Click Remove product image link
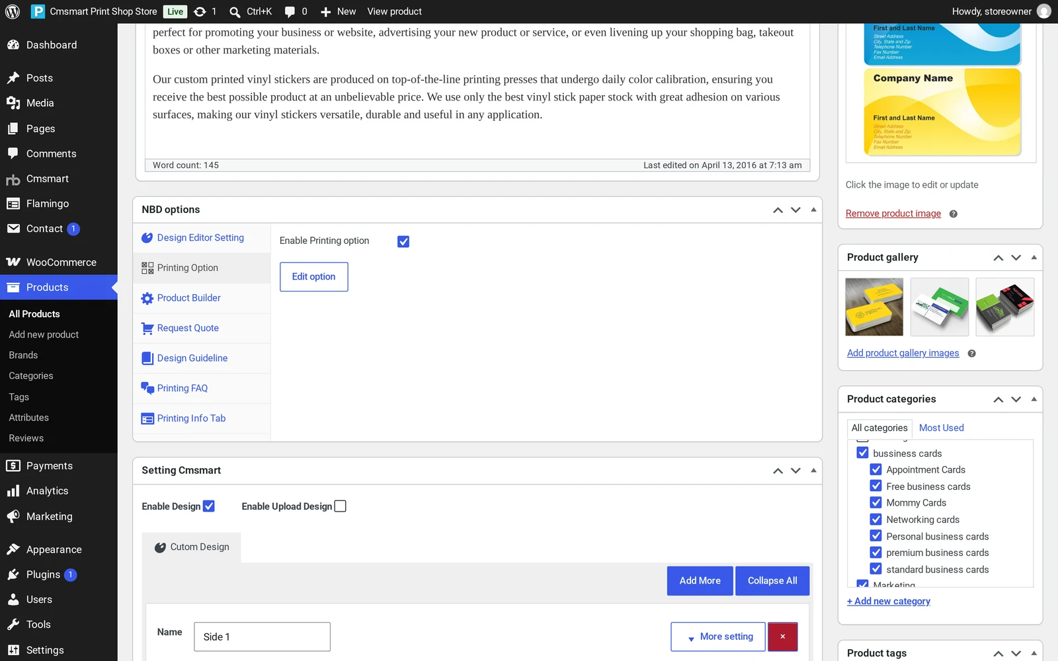 click(893, 214)
